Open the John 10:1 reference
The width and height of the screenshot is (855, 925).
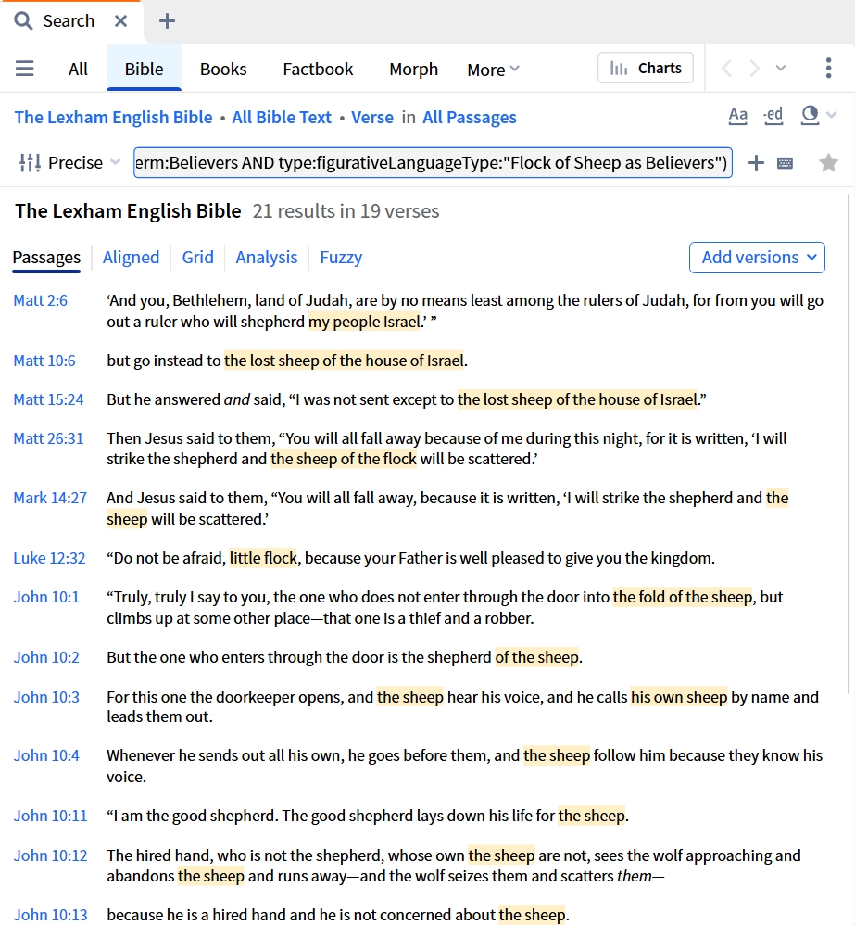(x=46, y=597)
